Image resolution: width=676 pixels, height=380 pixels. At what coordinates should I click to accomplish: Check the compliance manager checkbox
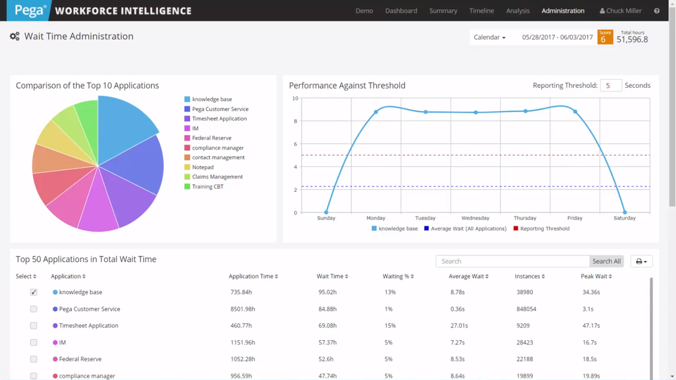click(x=34, y=376)
